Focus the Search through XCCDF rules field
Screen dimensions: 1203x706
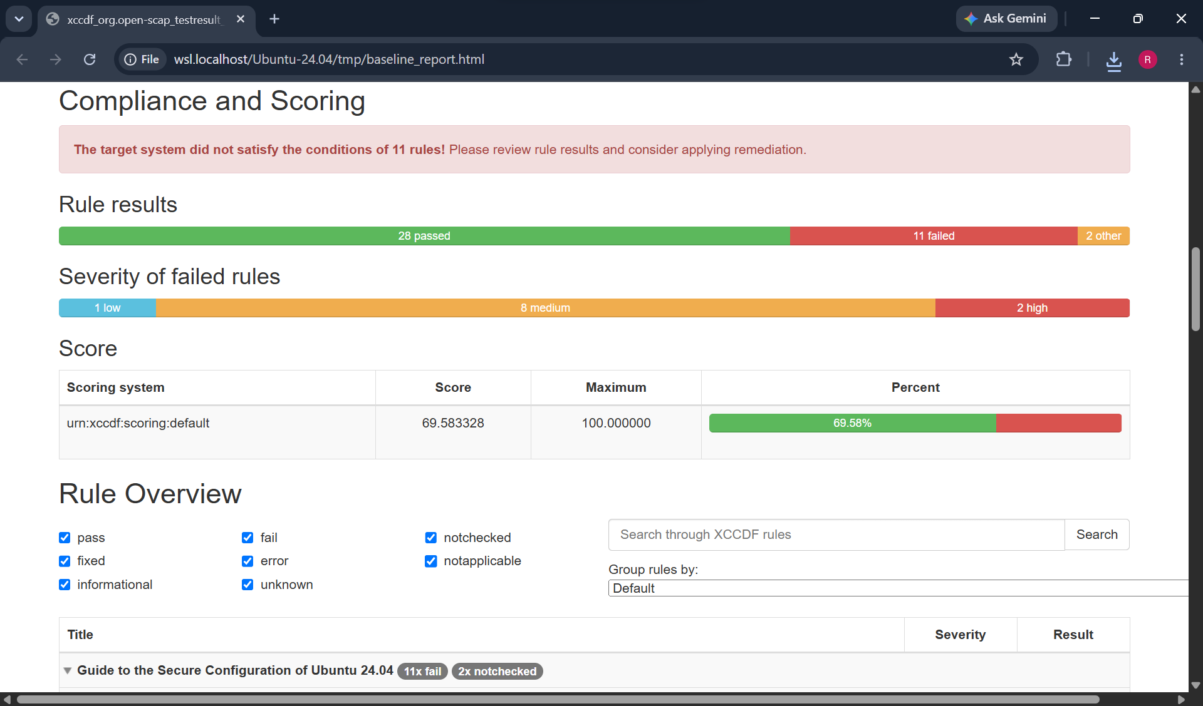pos(836,535)
